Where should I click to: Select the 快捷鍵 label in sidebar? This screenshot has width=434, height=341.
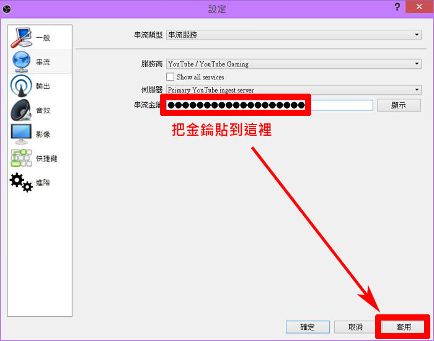click(46, 158)
